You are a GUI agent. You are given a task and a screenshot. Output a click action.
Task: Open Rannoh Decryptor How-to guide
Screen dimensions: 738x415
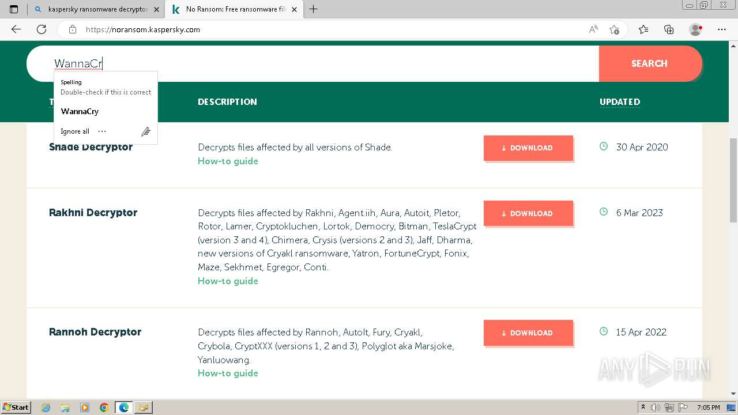228,373
